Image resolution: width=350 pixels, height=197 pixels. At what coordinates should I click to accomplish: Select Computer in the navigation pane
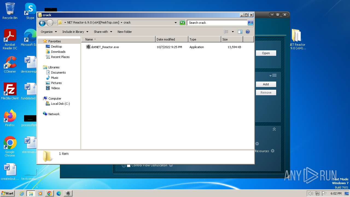(x=55, y=99)
